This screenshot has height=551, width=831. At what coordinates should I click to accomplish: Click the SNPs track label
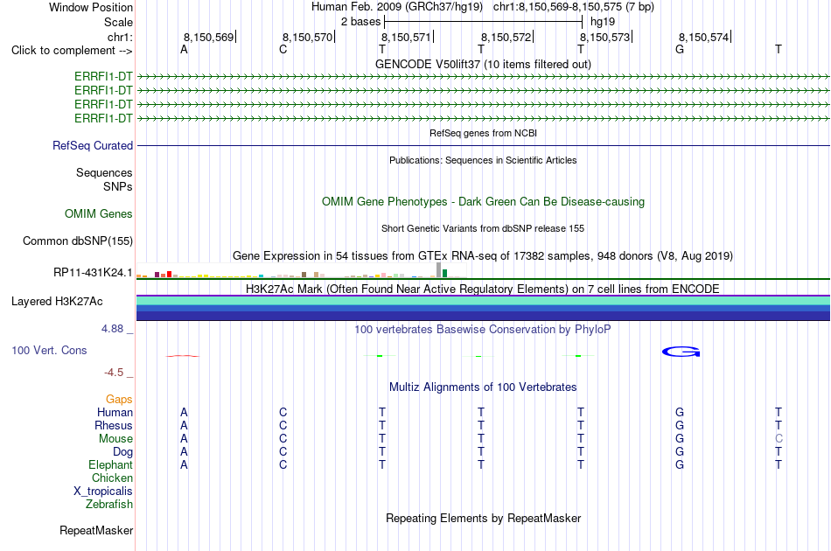(118, 186)
